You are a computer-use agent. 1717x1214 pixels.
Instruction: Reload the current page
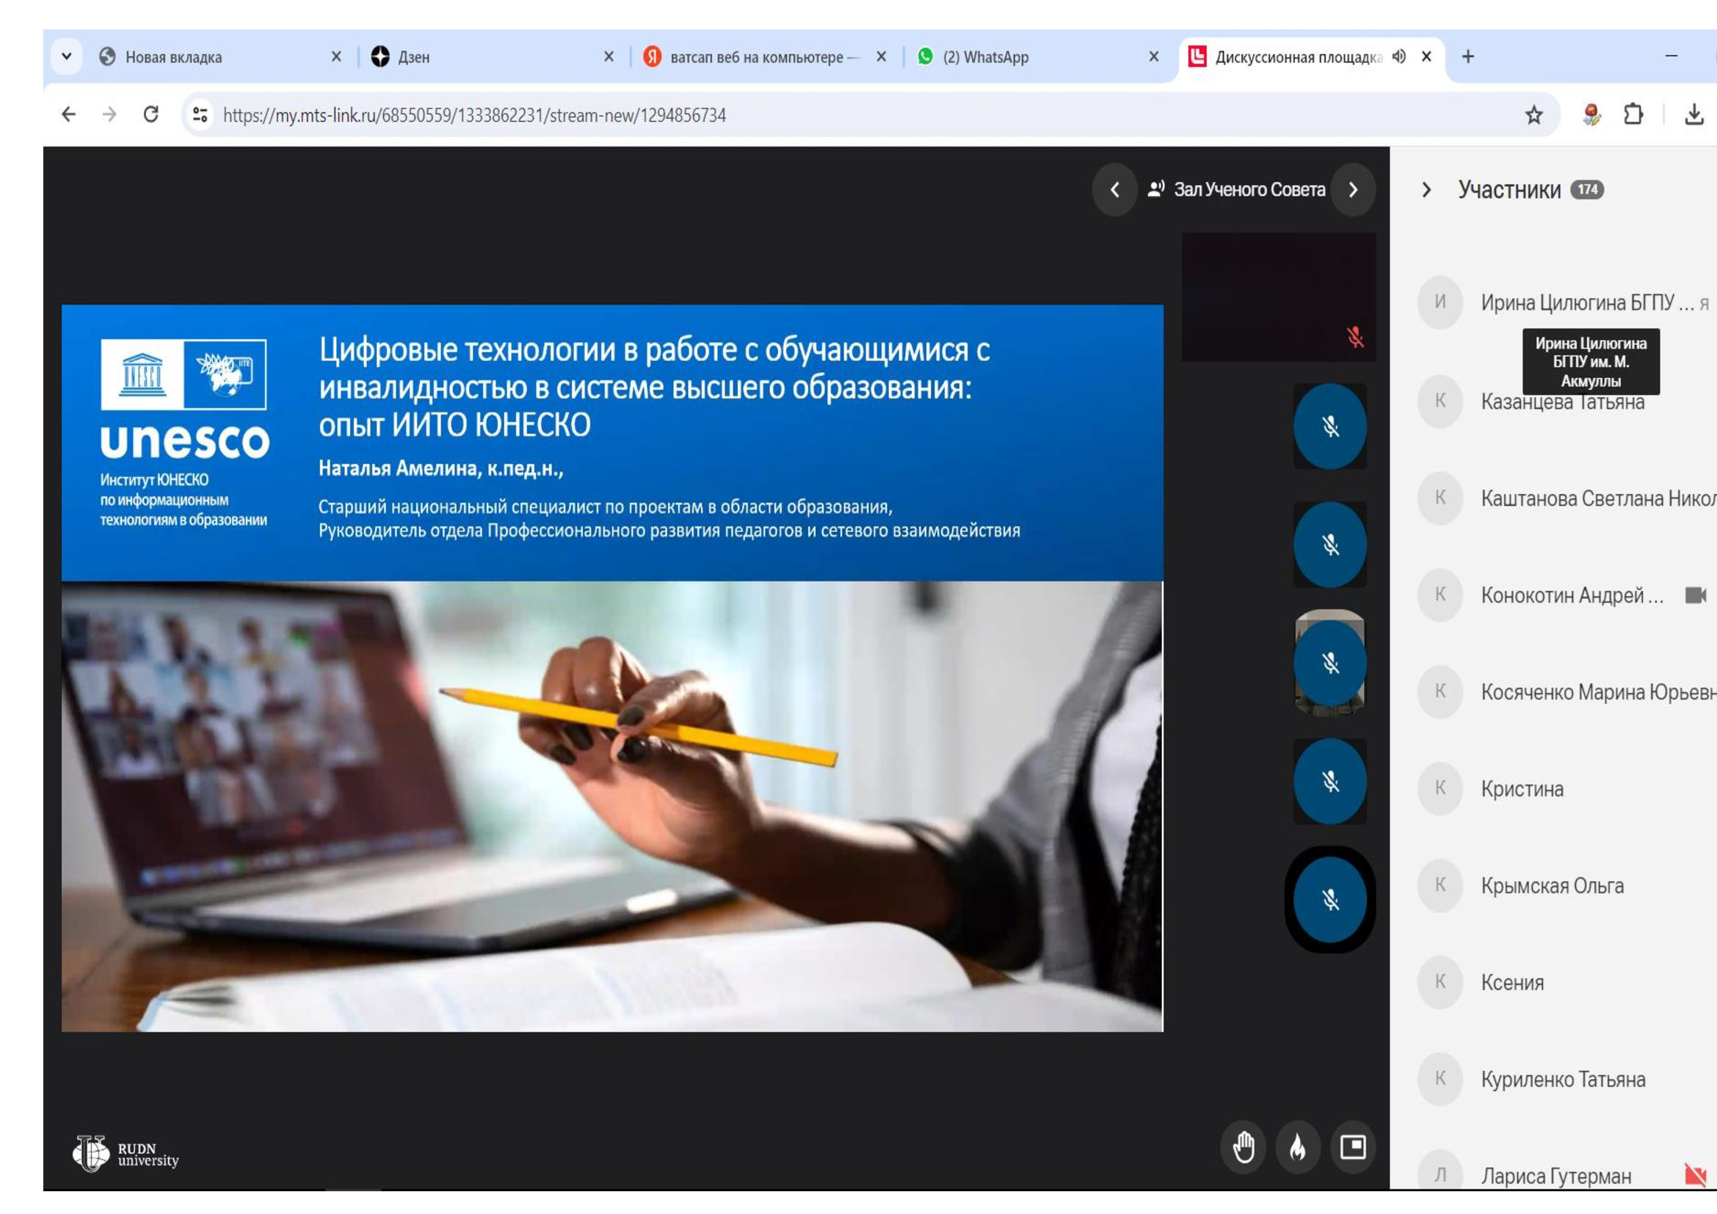click(151, 115)
